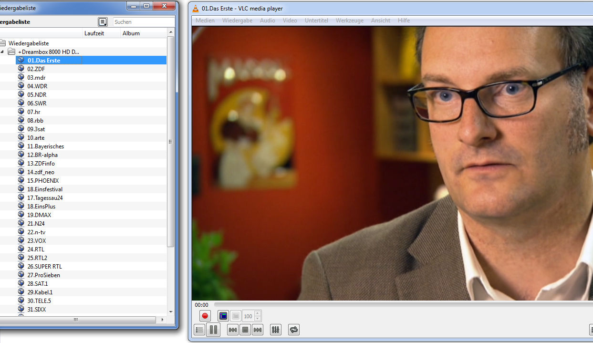Skip to previous playlist item
This screenshot has width=593, height=343.
233,330
